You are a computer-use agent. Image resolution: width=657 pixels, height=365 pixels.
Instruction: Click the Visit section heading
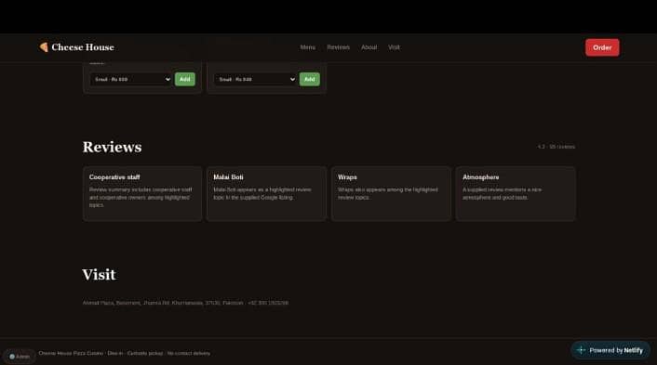99,275
